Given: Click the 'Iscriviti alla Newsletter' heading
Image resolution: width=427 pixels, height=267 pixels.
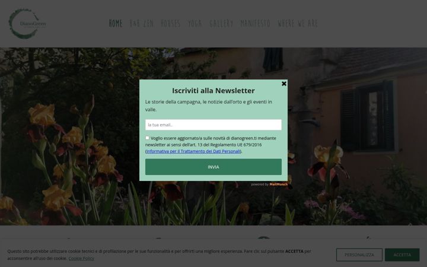Looking at the screenshot, I should click(x=213, y=90).
